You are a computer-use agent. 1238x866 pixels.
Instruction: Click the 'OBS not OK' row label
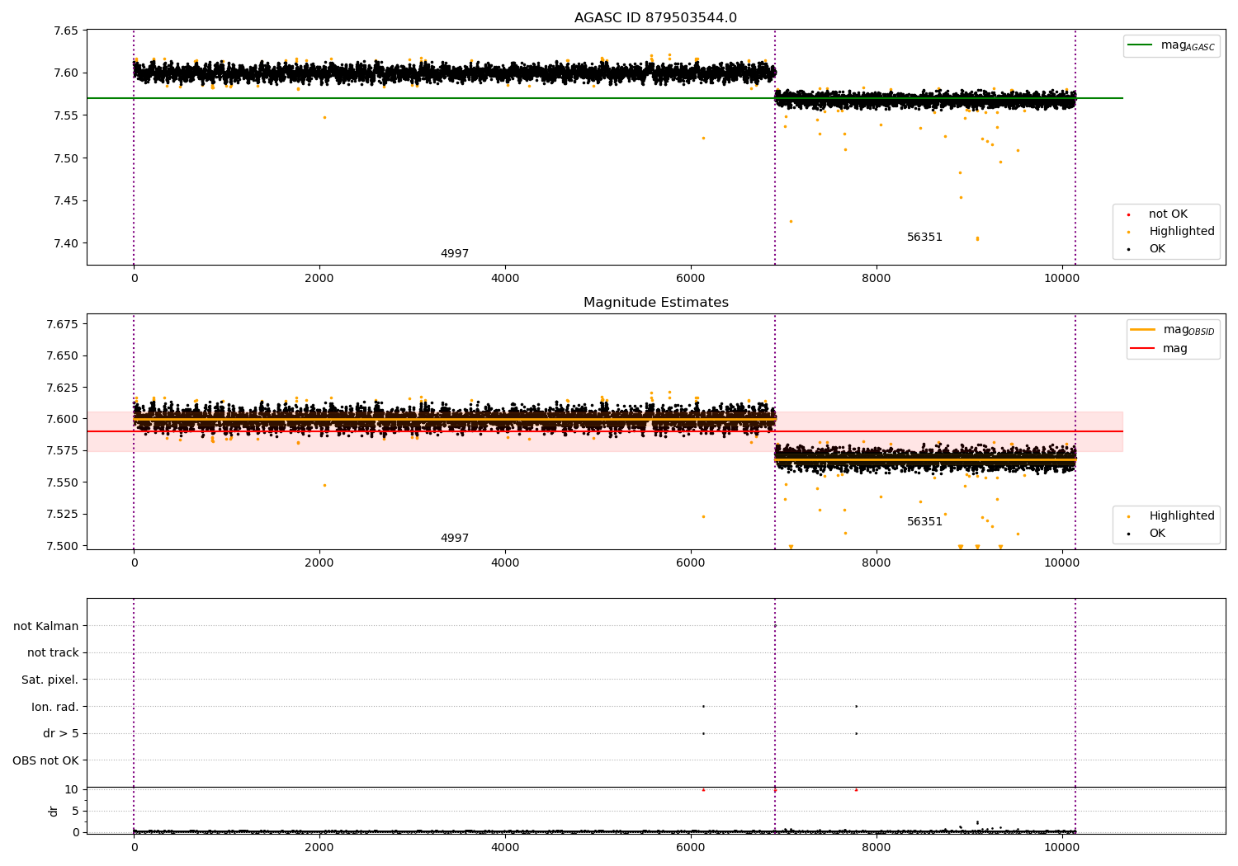coord(45,760)
